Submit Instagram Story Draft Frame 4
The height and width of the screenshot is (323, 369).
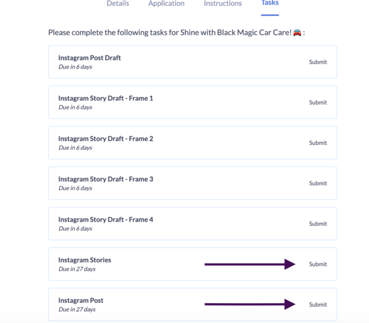coord(318,223)
